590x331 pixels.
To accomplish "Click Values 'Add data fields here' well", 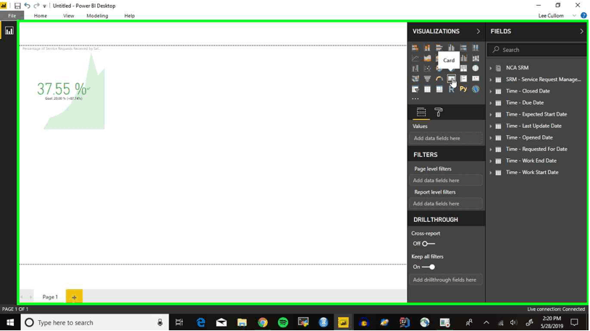I will 446,138.
